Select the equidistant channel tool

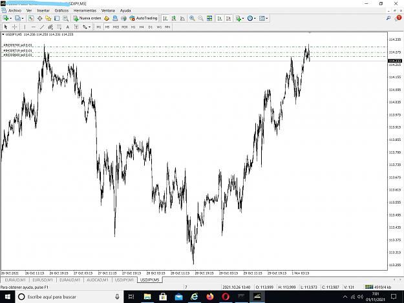pyautogui.click(x=50, y=26)
